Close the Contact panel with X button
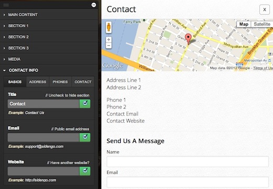273x189 pixels. (x=265, y=9)
